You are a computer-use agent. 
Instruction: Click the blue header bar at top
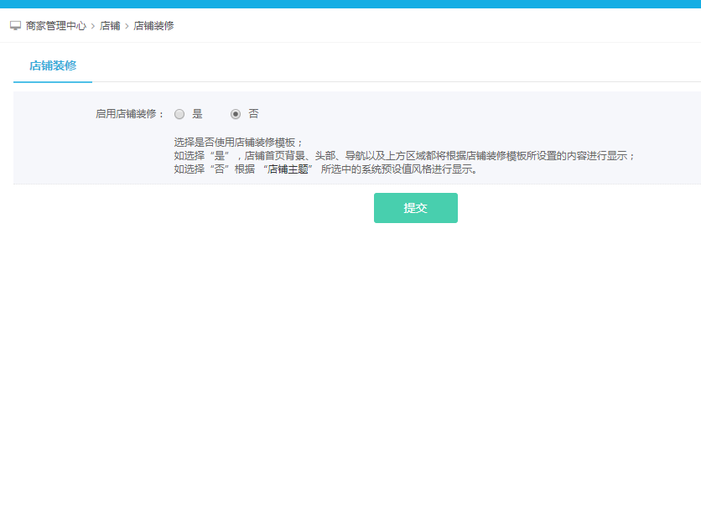[x=350, y=4]
